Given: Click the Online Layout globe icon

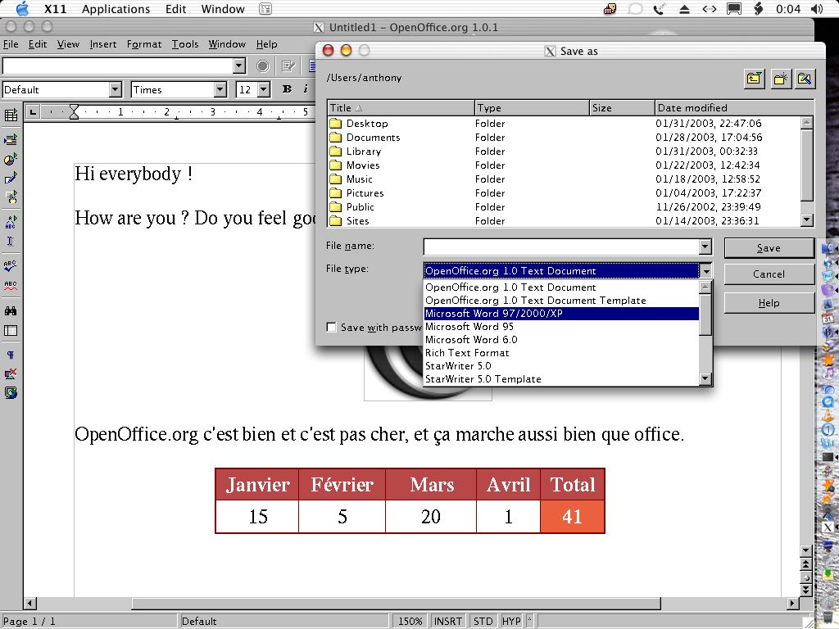Looking at the screenshot, I should pyautogui.click(x=11, y=393).
